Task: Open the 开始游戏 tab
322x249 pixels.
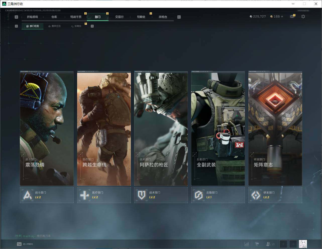Action: point(32,17)
